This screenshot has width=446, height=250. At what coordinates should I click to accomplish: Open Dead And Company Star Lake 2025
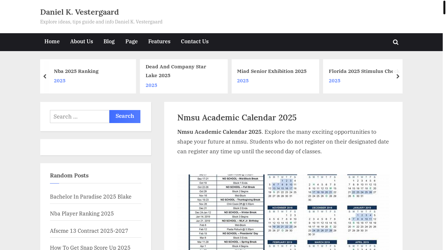click(x=176, y=71)
